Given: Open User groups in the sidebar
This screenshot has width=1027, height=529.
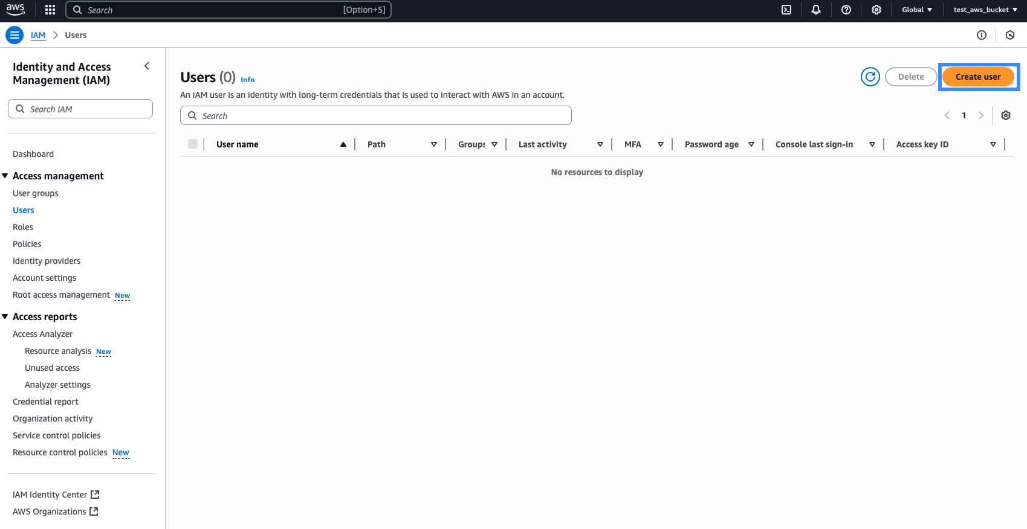Looking at the screenshot, I should click(x=36, y=193).
